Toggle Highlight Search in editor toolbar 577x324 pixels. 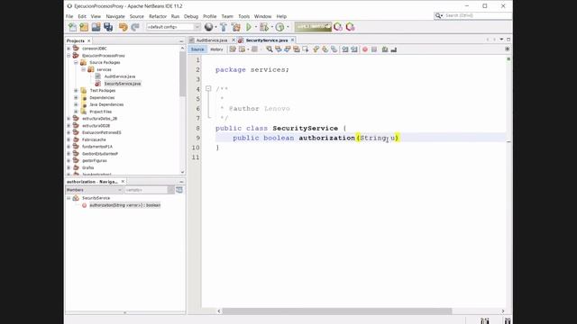tap(297, 49)
